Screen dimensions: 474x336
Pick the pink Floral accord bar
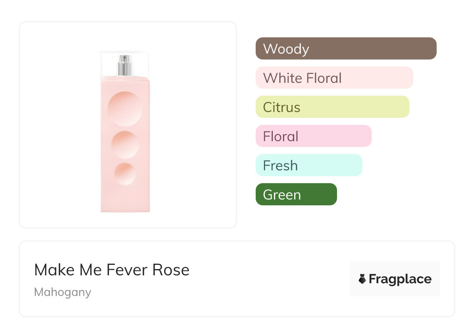[313, 136]
